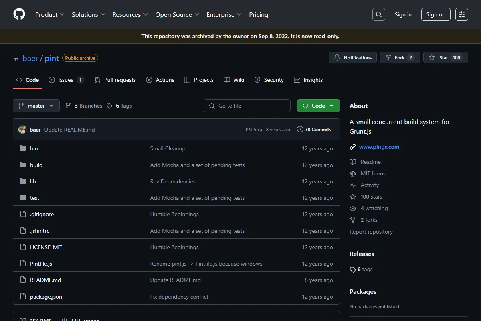This screenshot has width=481, height=321.
Task: Click the commit history clock icon
Action: pos(300,129)
